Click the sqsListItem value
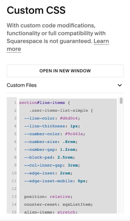Image resolution: width=130 pixels, height=221 pixels. click(76, 204)
